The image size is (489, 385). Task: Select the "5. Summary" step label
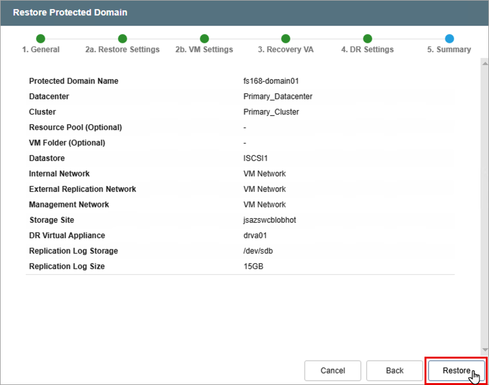click(x=449, y=50)
